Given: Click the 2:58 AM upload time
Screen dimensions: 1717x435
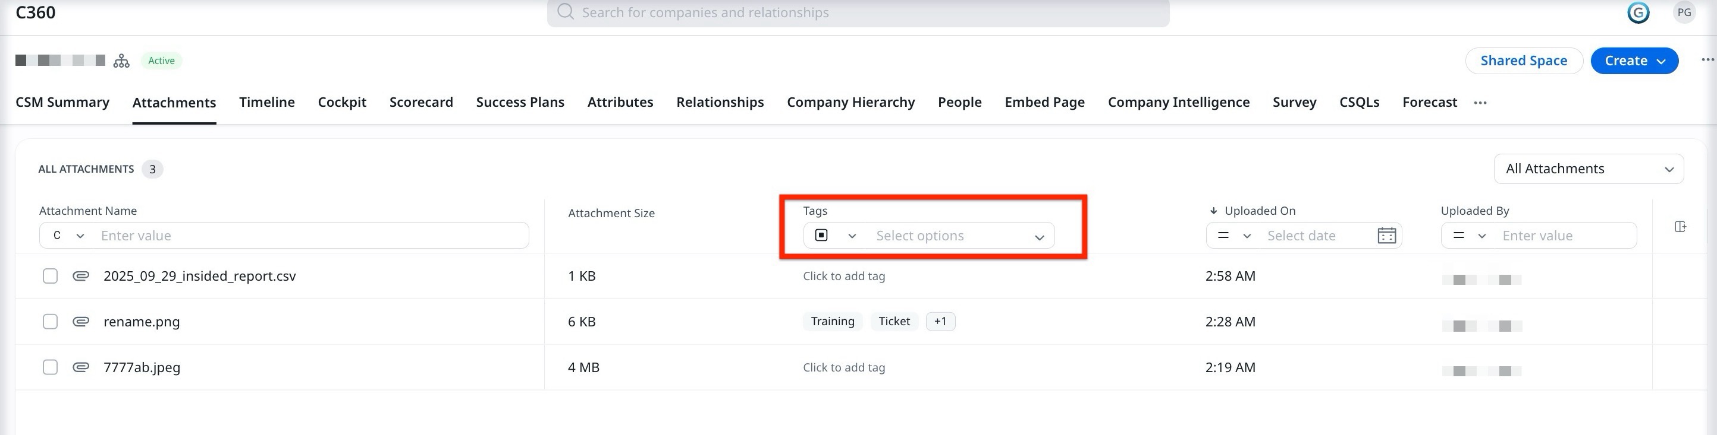Looking at the screenshot, I should pyautogui.click(x=1230, y=276).
